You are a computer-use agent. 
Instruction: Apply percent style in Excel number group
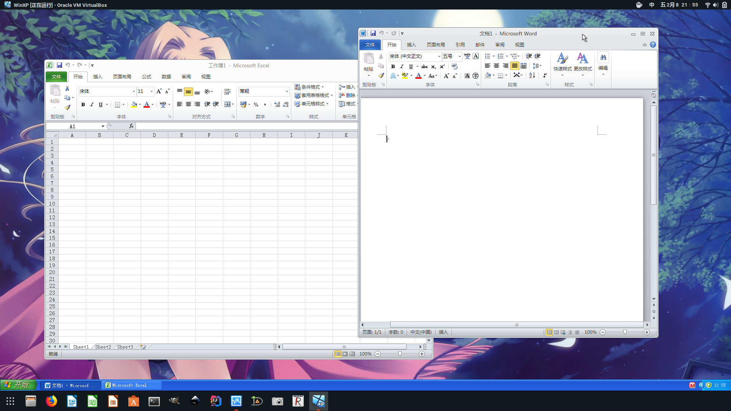tap(256, 104)
